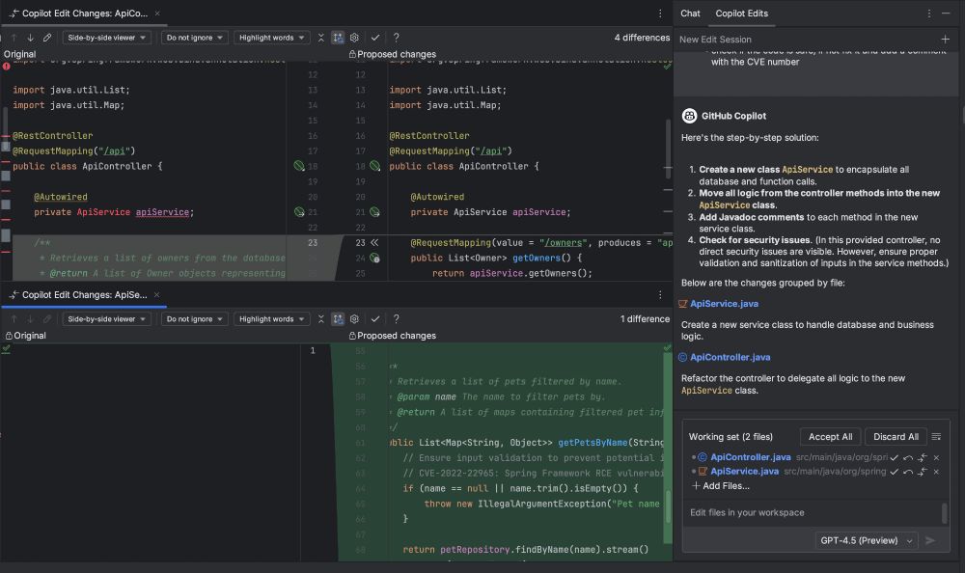Undo changes arrow for ApiController.java in working set
The height and width of the screenshot is (573, 965).
pos(908,457)
